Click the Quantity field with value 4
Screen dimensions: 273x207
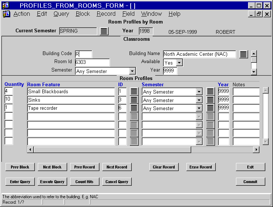click(9, 91)
